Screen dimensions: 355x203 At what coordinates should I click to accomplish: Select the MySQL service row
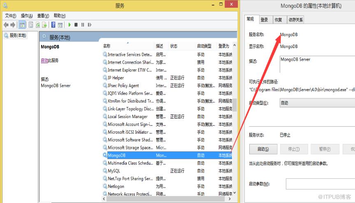pos(167,171)
